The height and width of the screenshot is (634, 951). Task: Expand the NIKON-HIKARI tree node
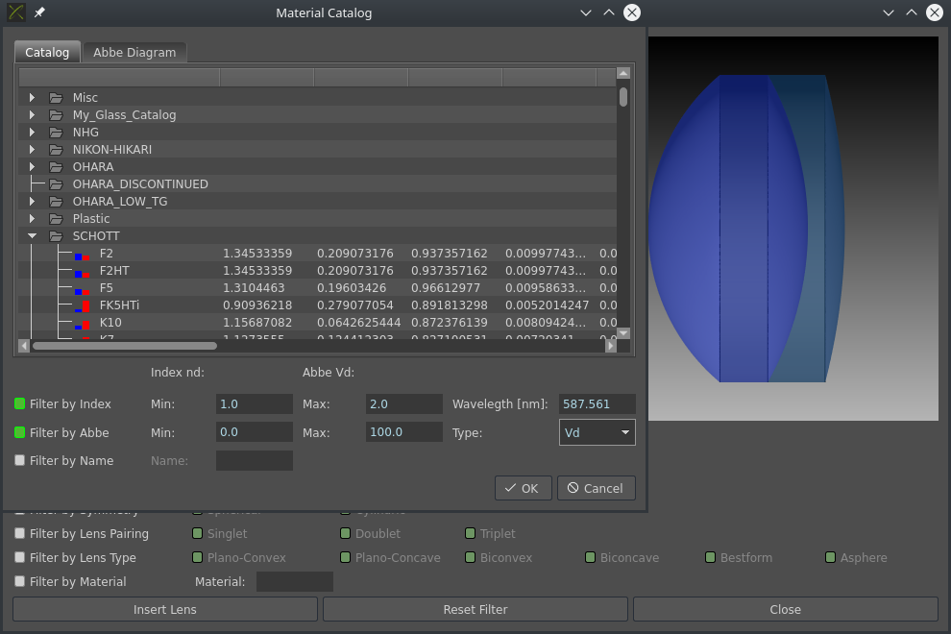point(32,150)
